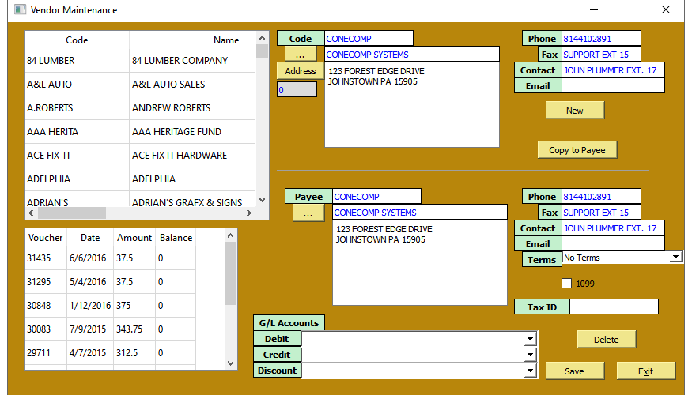Click the Voucher column header
The height and width of the screenshot is (395, 692).
[45, 238]
